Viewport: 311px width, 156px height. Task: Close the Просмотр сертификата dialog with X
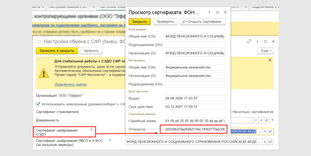pyautogui.click(x=225, y=12)
